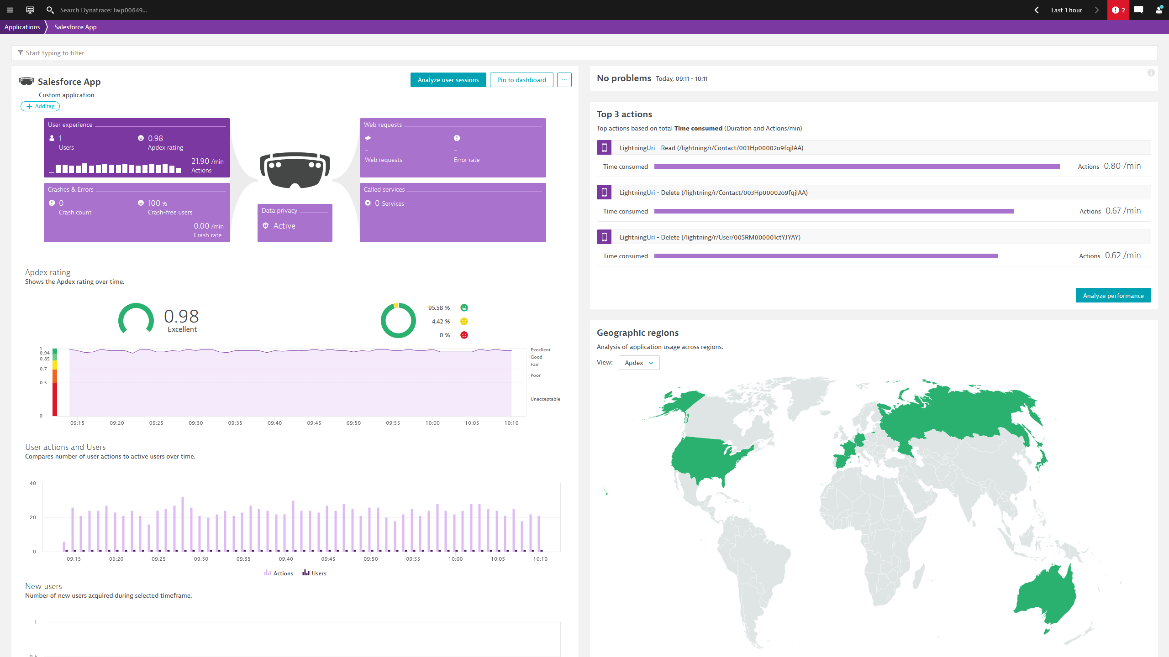Click the search magnifier icon

click(x=50, y=10)
